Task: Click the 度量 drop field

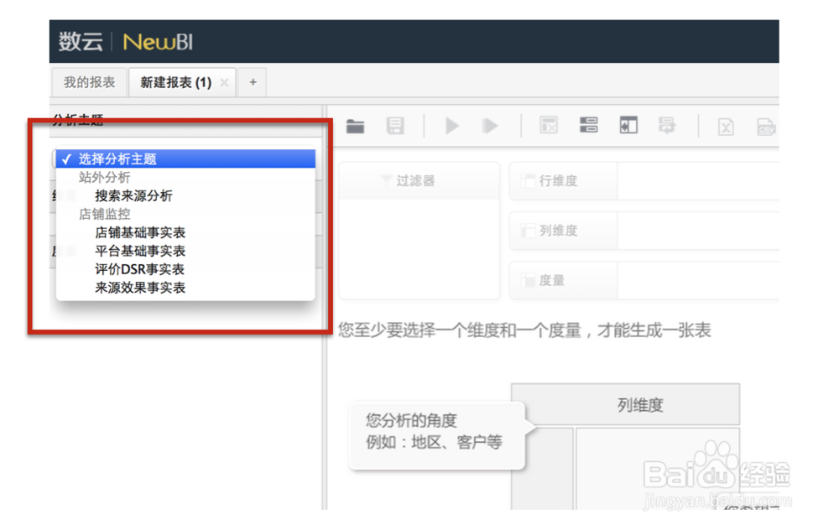Action: pyautogui.click(x=698, y=280)
